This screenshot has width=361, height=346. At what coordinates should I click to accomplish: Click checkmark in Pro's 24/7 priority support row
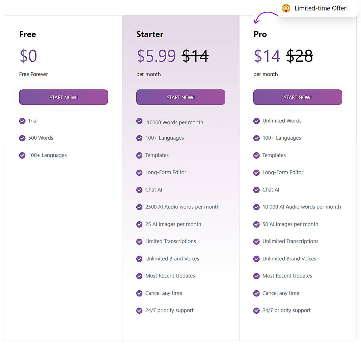pyautogui.click(x=256, y=310)
